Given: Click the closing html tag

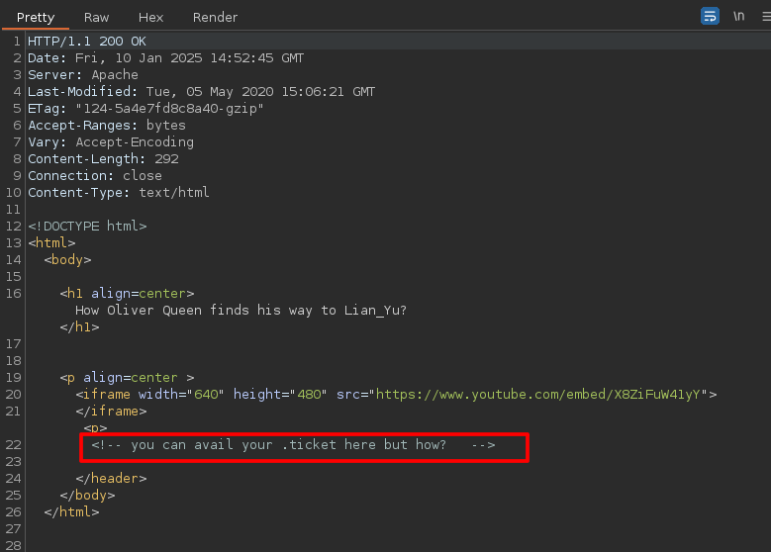Looking at the screenshot, I should tap(71, 512).
